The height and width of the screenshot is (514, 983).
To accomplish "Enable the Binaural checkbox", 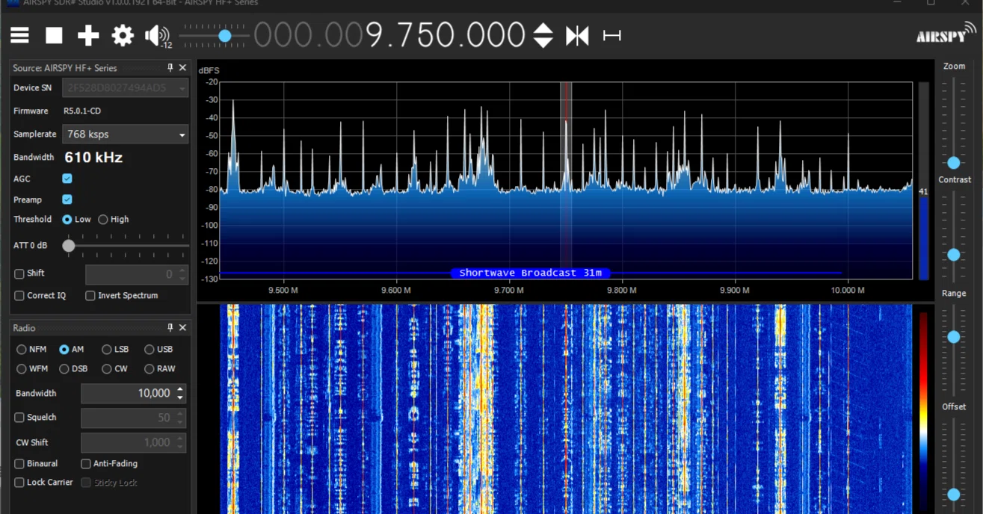I will pos(19,464).
